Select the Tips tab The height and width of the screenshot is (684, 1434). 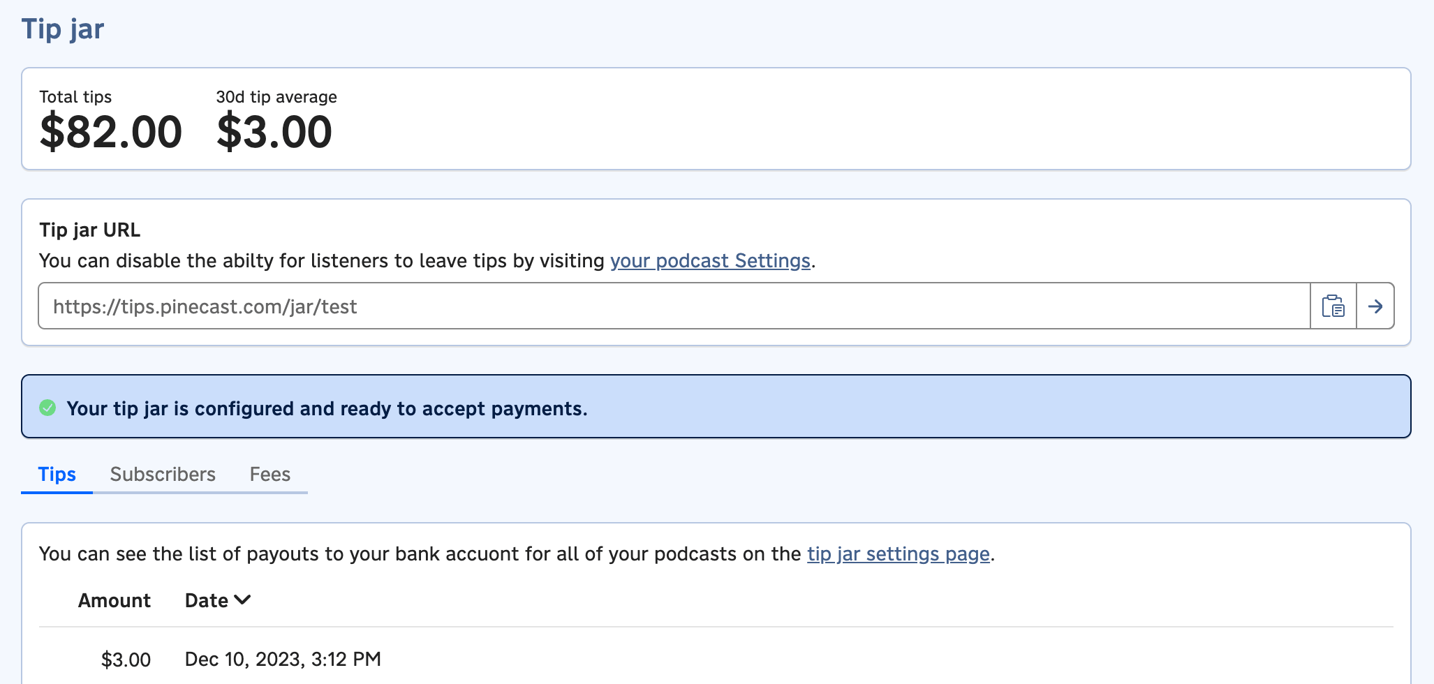(x=57, y=475)
